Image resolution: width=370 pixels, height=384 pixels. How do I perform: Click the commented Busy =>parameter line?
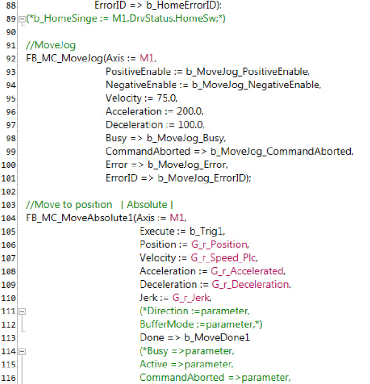coord(187,351)
